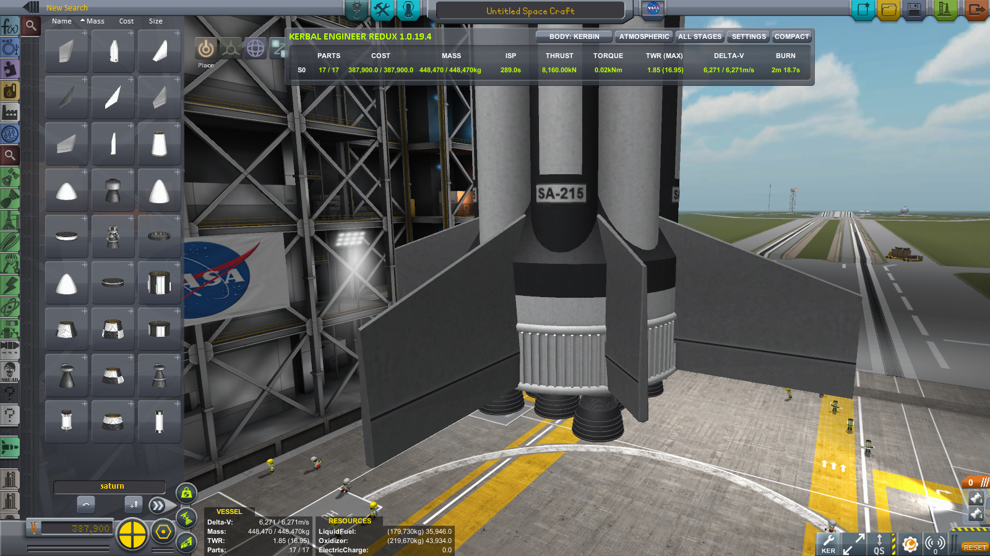Open the New craft button

[x=863, y=10]
